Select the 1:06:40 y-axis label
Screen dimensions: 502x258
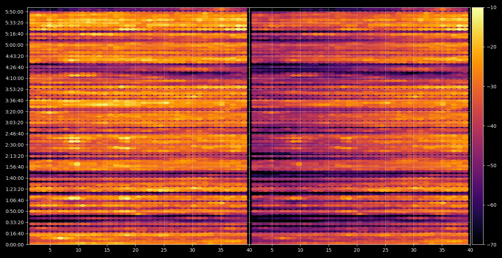(14, 200)
